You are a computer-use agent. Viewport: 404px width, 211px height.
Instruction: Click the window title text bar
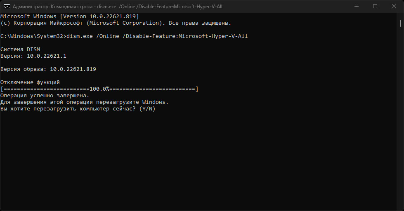[x=118, y=7]
